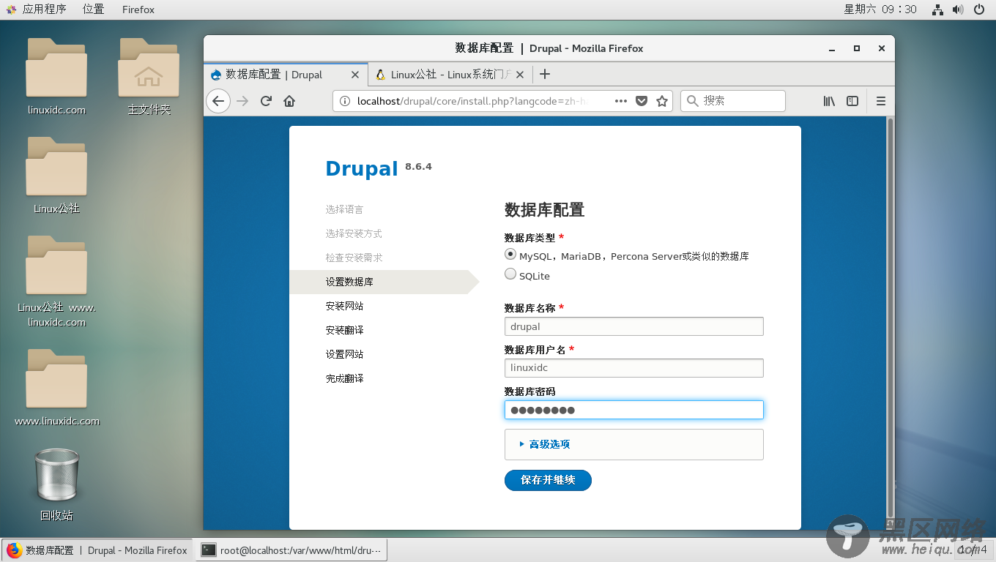The width and height of the screenshot is (996, 562).
Task: Open the 位置 places menu
Action: pos(93,10)
